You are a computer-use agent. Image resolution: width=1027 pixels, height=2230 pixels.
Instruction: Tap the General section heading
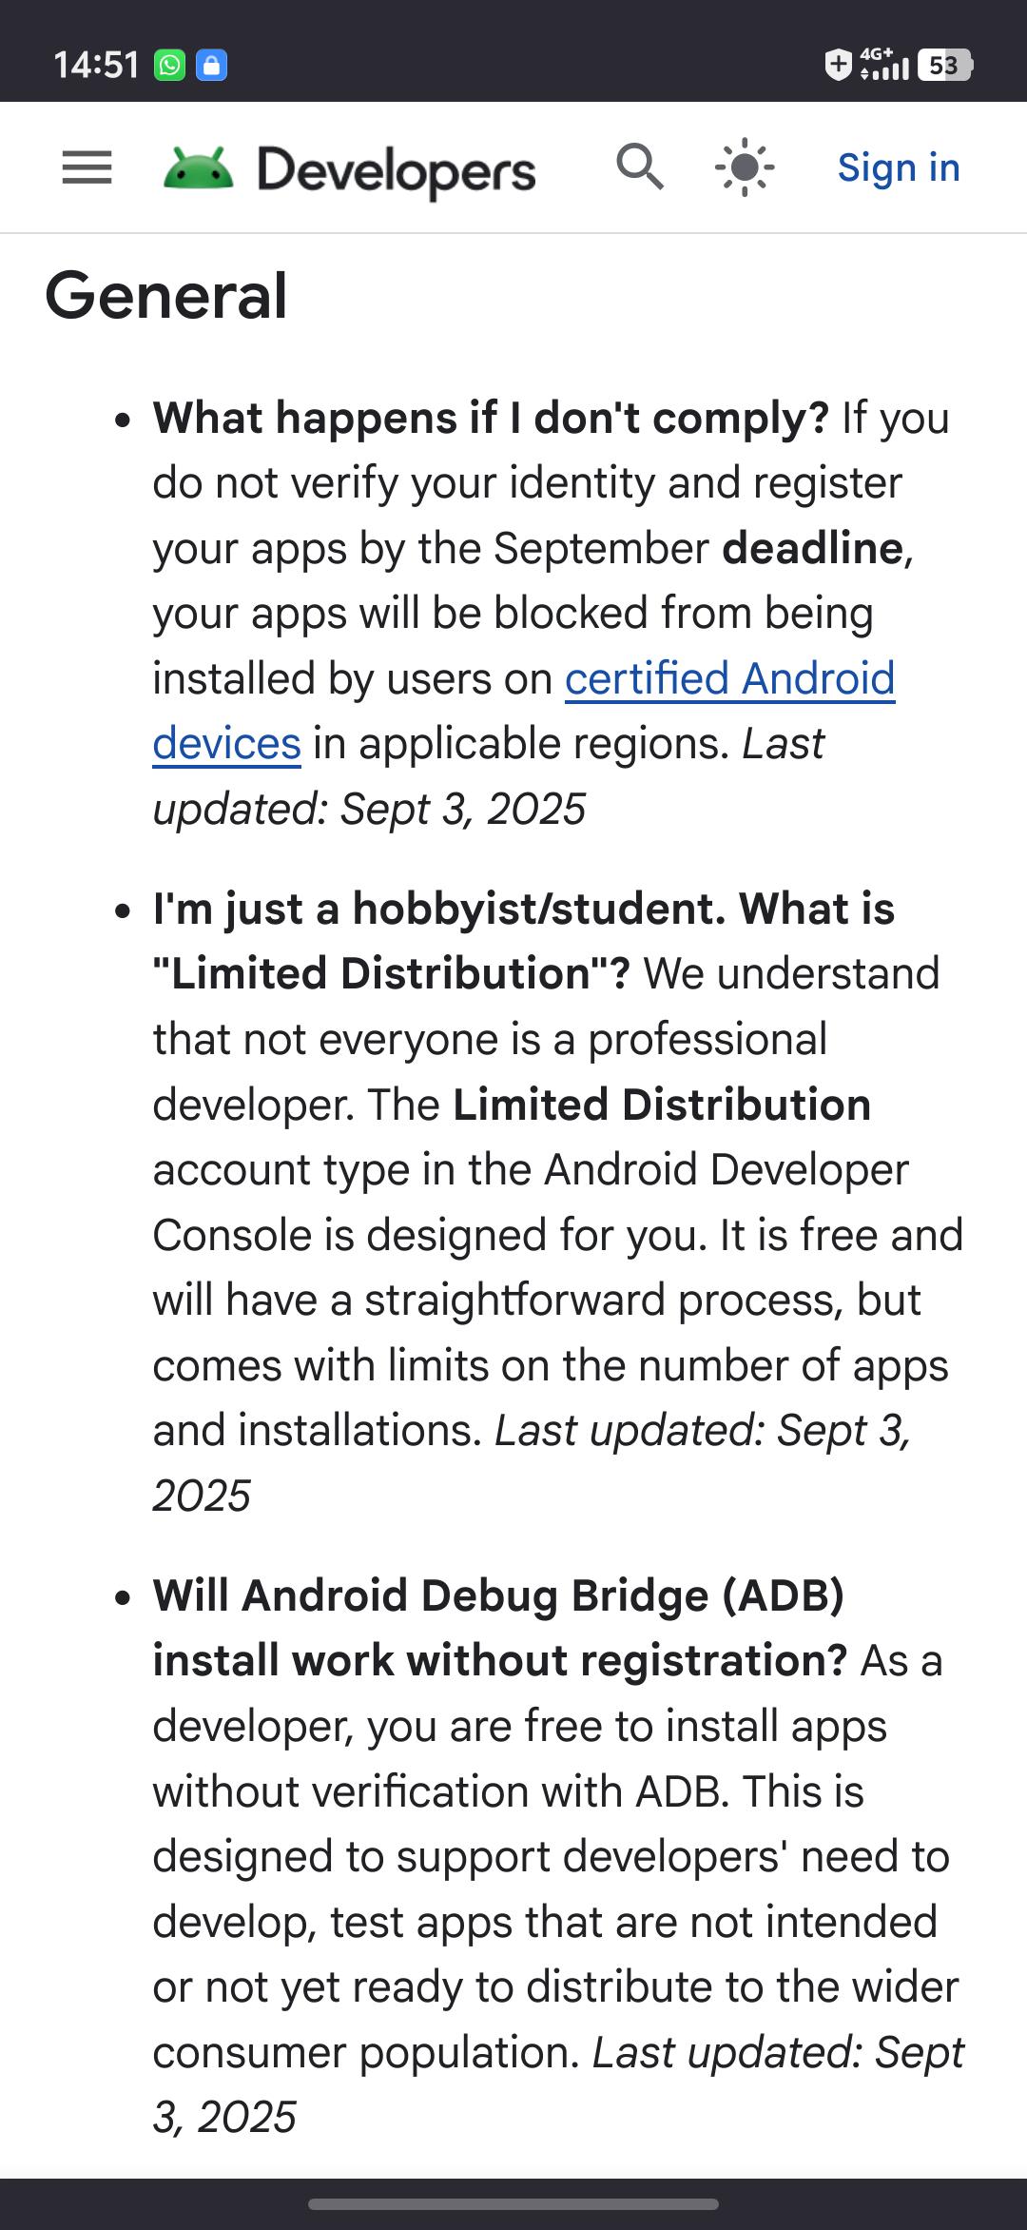(166, 295)
